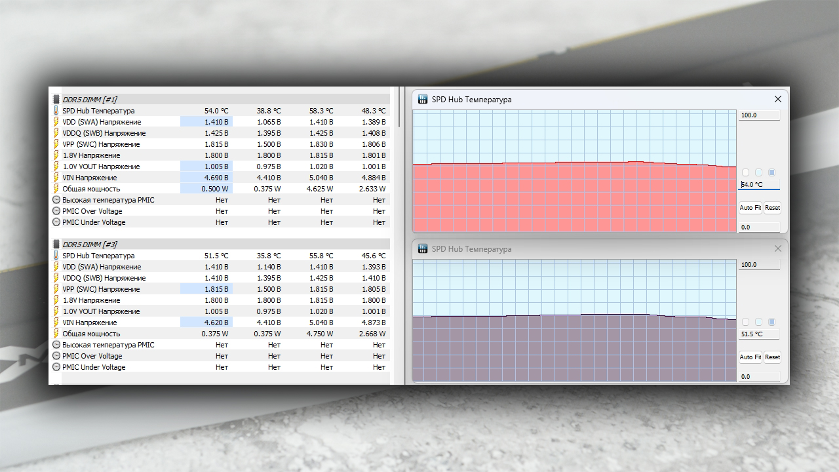Viewport: 839px width, 472px height.
Task: Click Reset in the 51.5 °C graph window
Action: (x=772, y=357)
